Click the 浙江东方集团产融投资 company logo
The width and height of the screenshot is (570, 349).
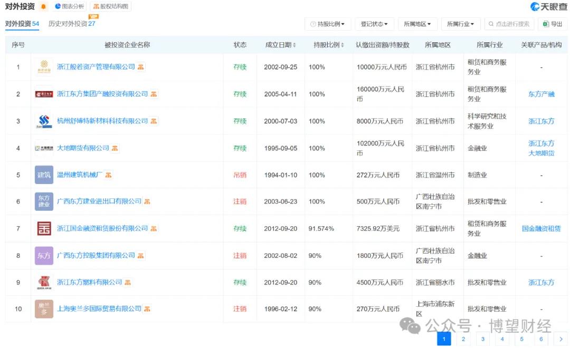[44, 94]
